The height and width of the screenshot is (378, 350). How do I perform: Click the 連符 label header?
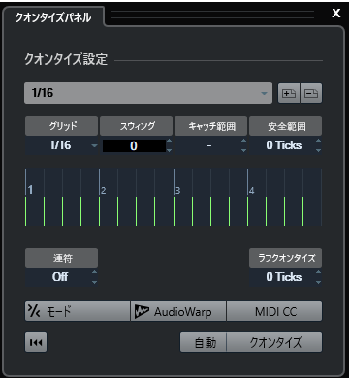[x=61, y=258]
